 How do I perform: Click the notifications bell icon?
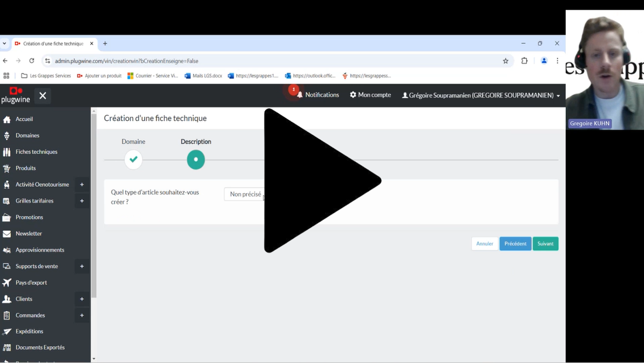coord(300,95)
